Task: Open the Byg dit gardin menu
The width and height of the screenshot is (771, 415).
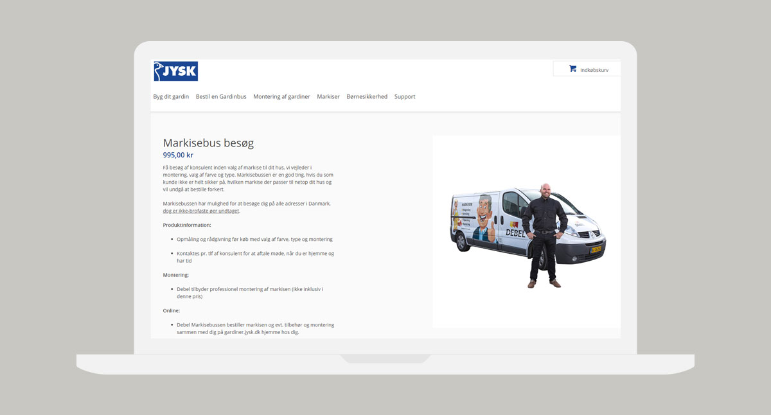Action: tap(171, 97)
